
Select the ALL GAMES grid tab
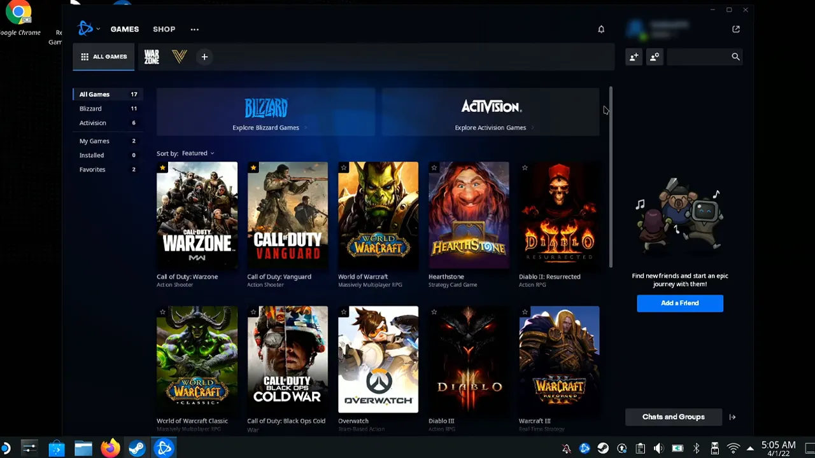pos(104,57)
